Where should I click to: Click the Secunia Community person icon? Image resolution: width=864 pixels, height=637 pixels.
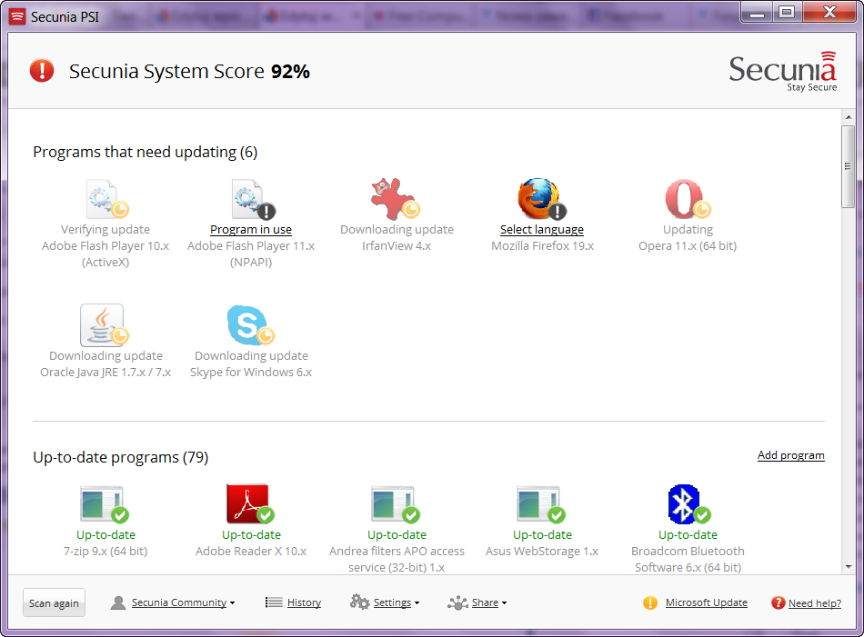pos(118,602)
